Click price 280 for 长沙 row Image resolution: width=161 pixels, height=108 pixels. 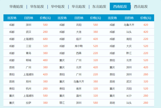point(146,96)
